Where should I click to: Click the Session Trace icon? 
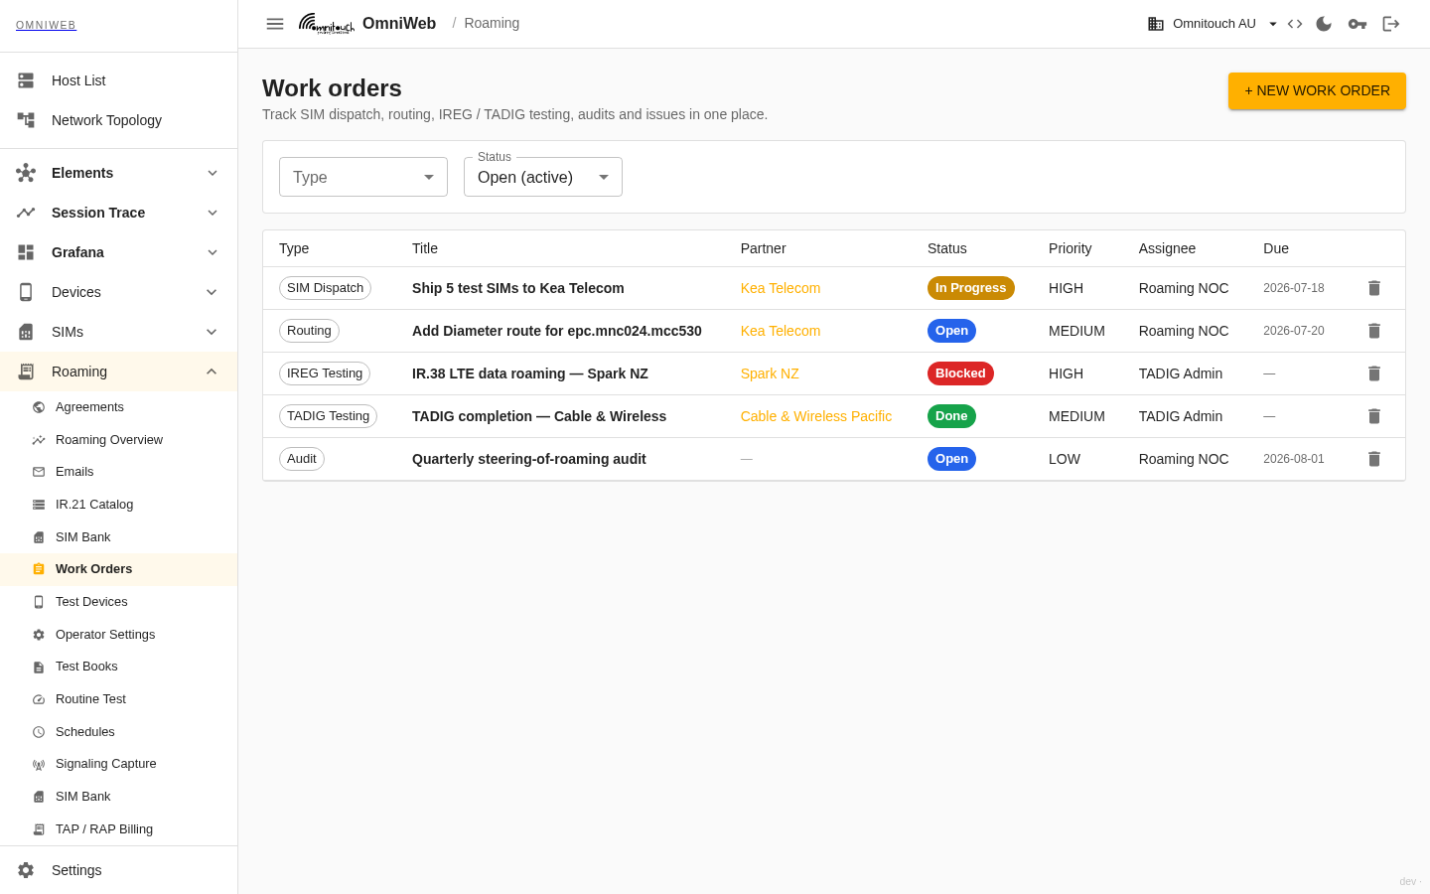click(26, 213)
